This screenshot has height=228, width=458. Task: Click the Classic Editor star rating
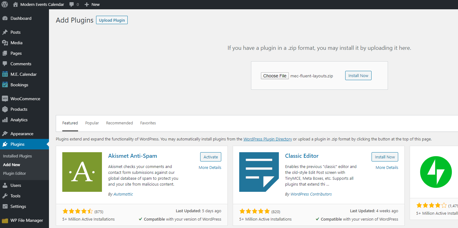click(255, 211)
